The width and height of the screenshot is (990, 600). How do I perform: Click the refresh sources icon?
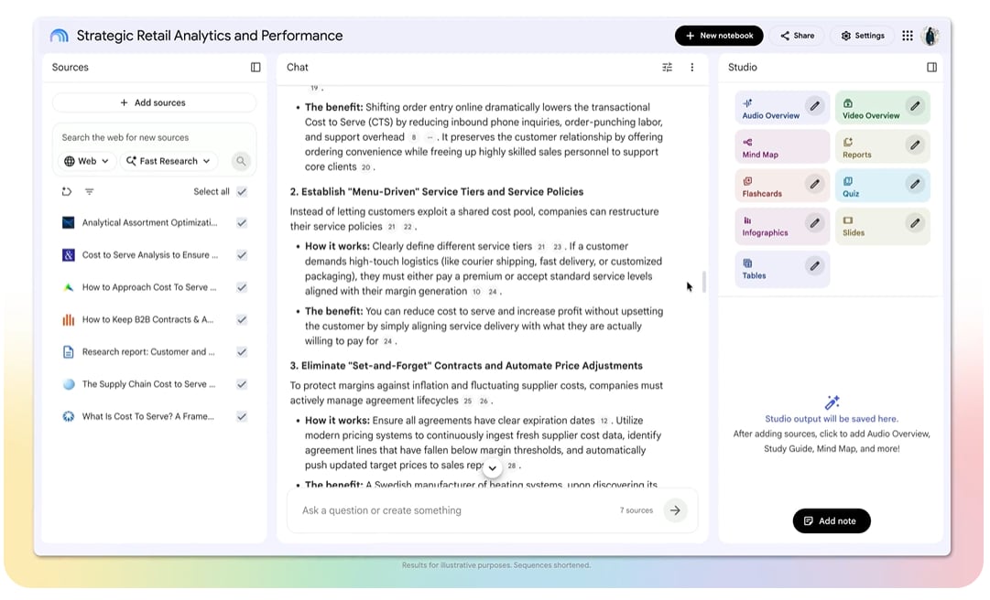pos(67,191)
